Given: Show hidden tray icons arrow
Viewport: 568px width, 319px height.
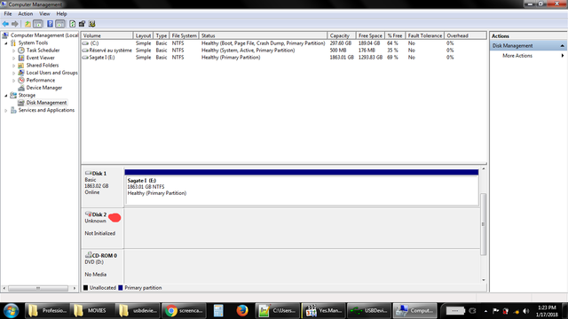Looking at the screenshot, I should [x=485, y=311].
